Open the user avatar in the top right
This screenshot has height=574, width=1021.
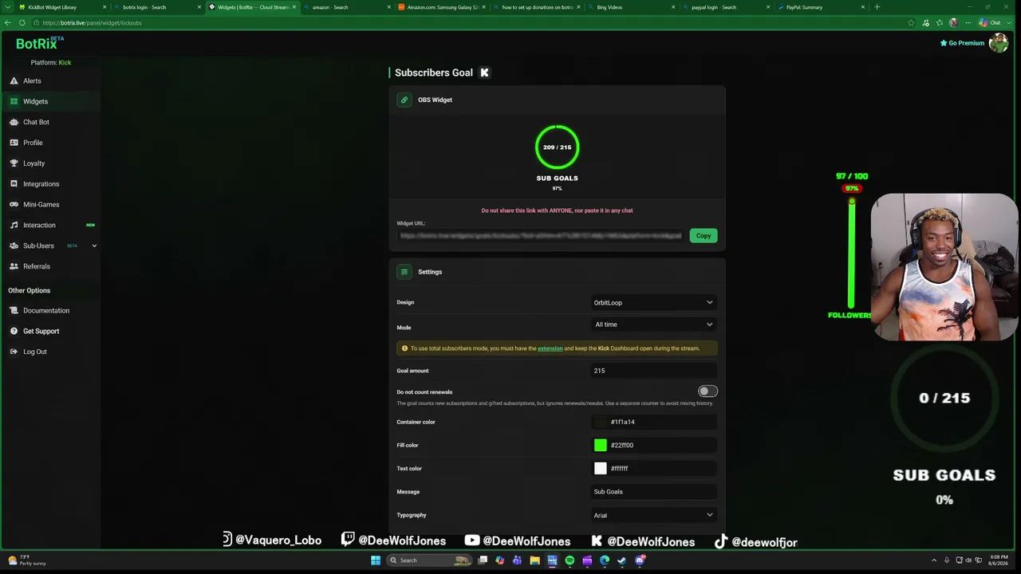coord(998,43)
